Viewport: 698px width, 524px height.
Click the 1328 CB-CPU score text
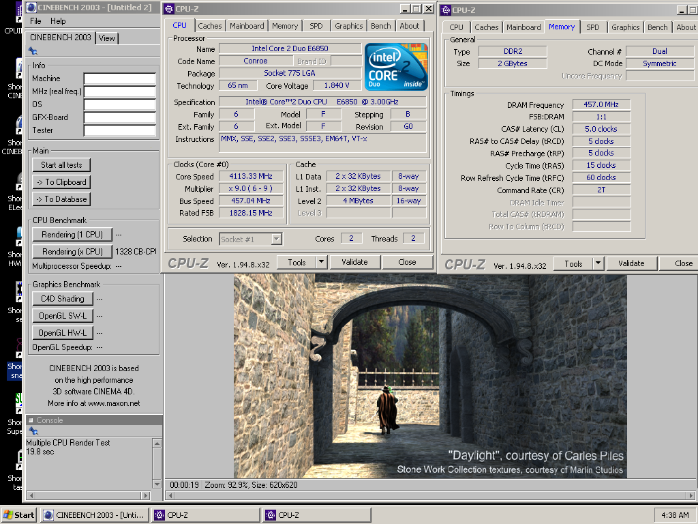(136, 251)
